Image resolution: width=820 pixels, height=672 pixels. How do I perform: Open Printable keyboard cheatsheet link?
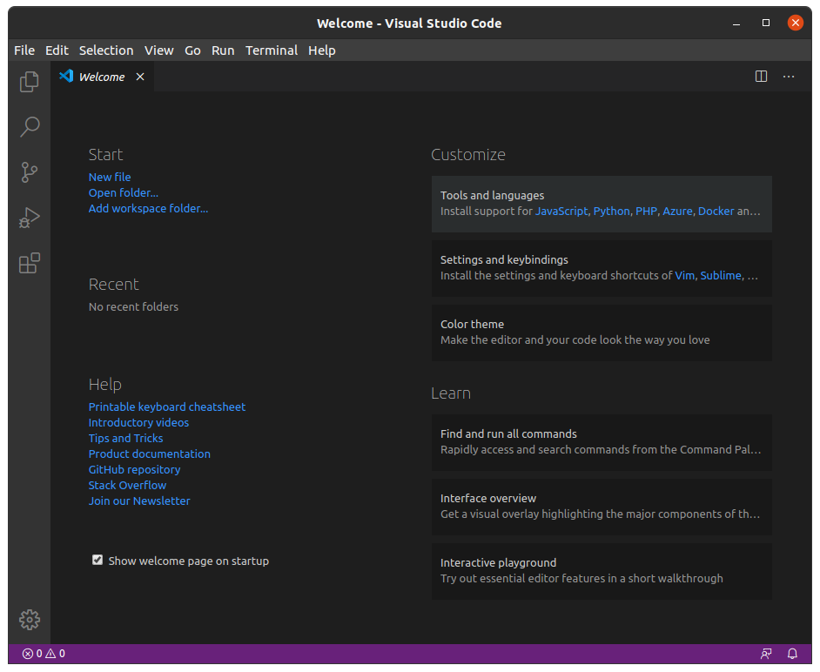pos(167,407)
